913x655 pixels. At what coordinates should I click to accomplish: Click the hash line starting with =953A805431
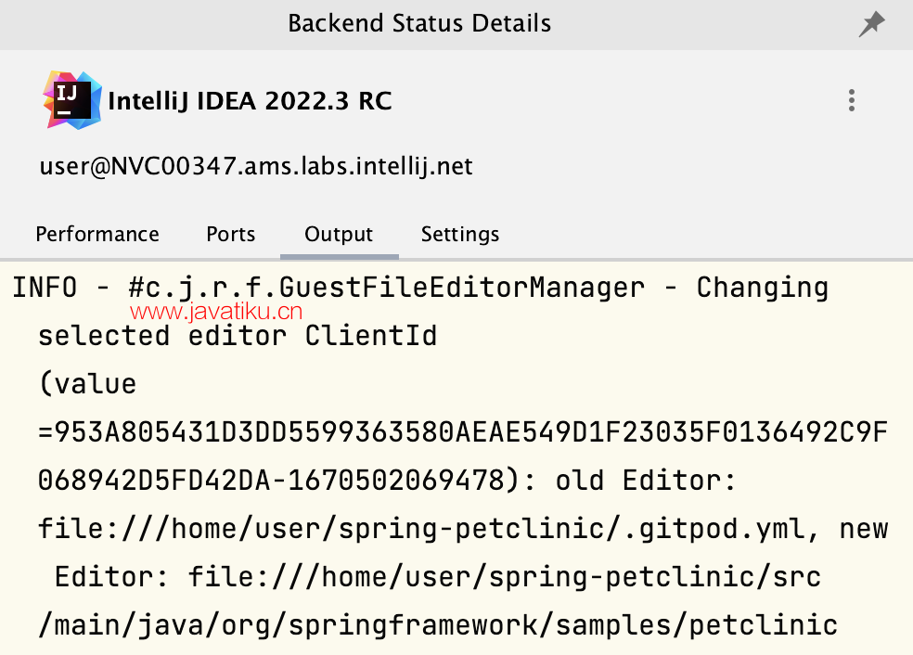click(x=462, y=432)
